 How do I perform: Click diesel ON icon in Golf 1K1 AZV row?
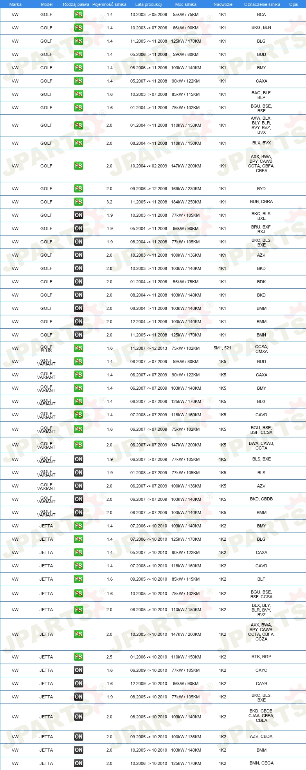[x=79, y=255]
